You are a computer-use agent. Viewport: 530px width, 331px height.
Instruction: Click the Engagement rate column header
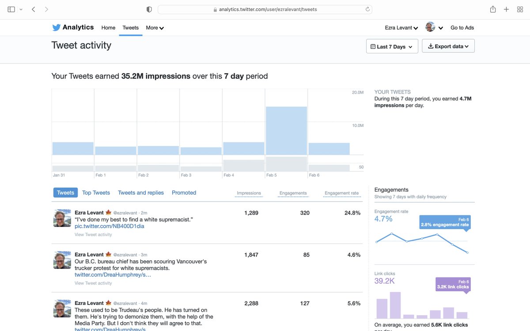341,193
